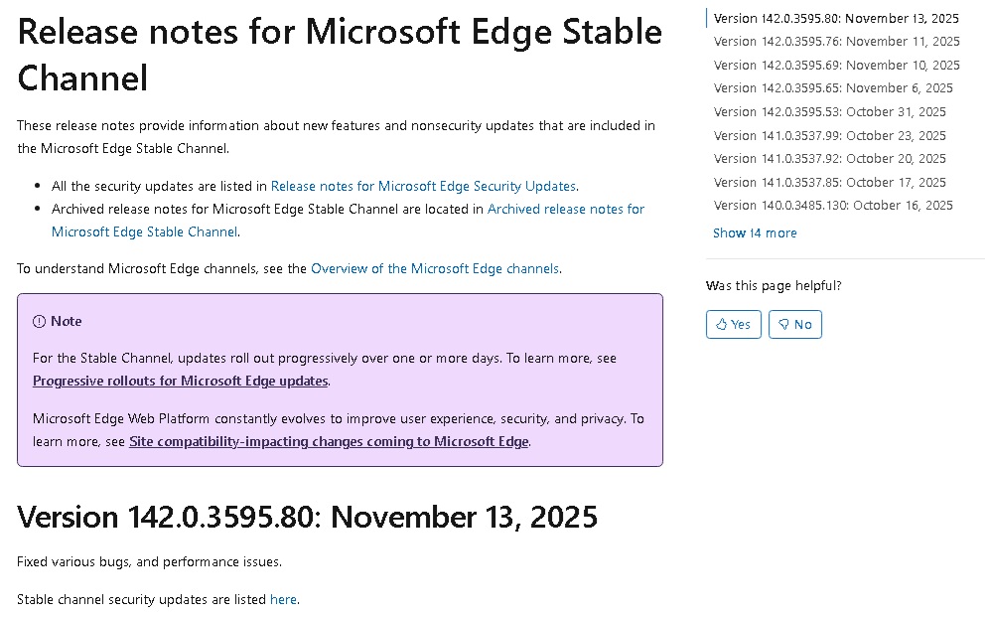Screen dimensions: 985x617
Task: Open Release notes for Microsoft Edge Security Updates
Action: point(424,186)
